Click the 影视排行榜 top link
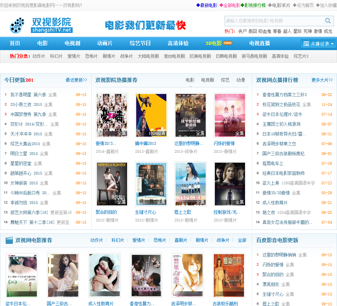337x306 pixels. tap(253, 5)
